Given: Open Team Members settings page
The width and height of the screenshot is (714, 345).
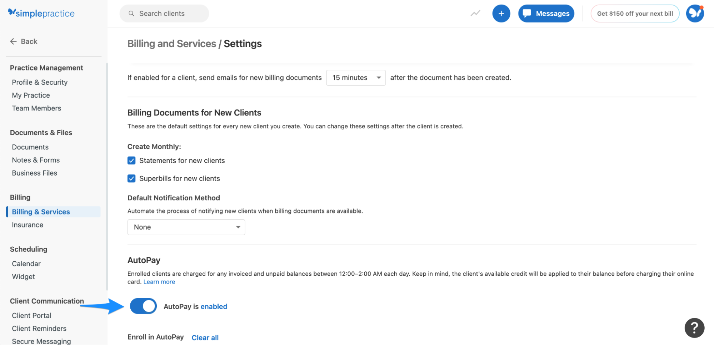Looking at the screenshot, I should coord(36,108).
